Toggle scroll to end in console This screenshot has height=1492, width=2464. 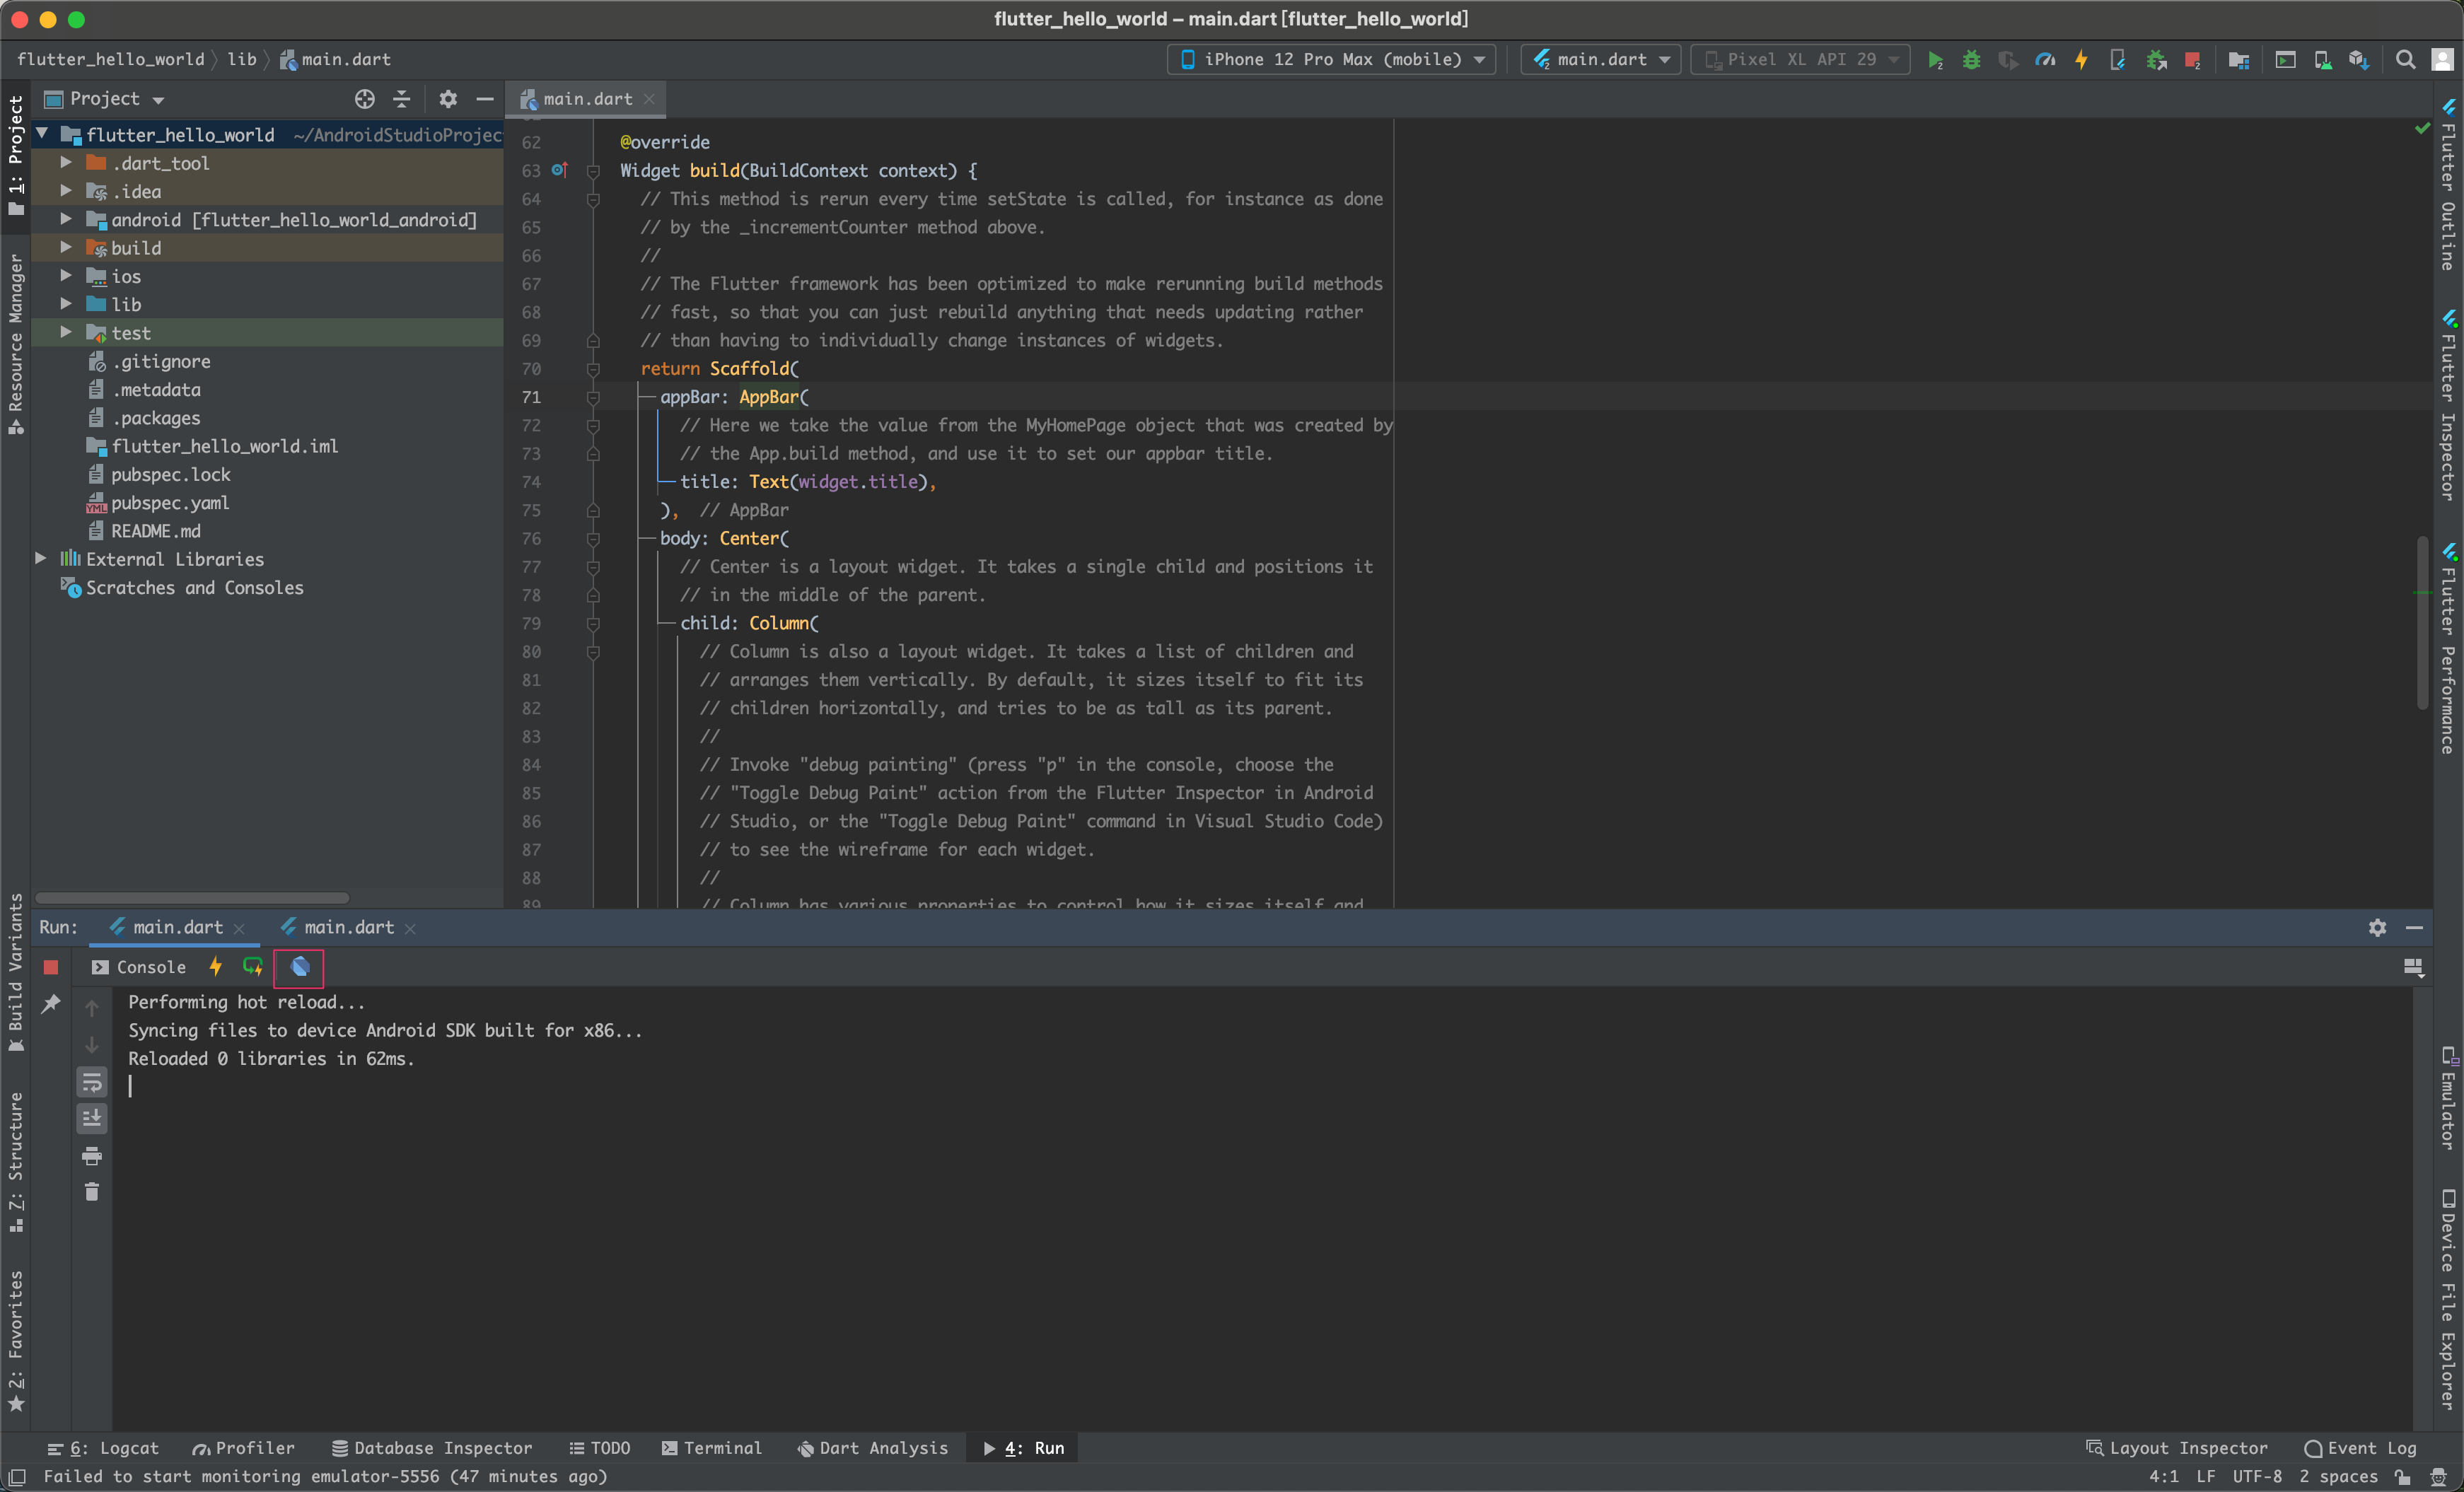pos(92,1118)
